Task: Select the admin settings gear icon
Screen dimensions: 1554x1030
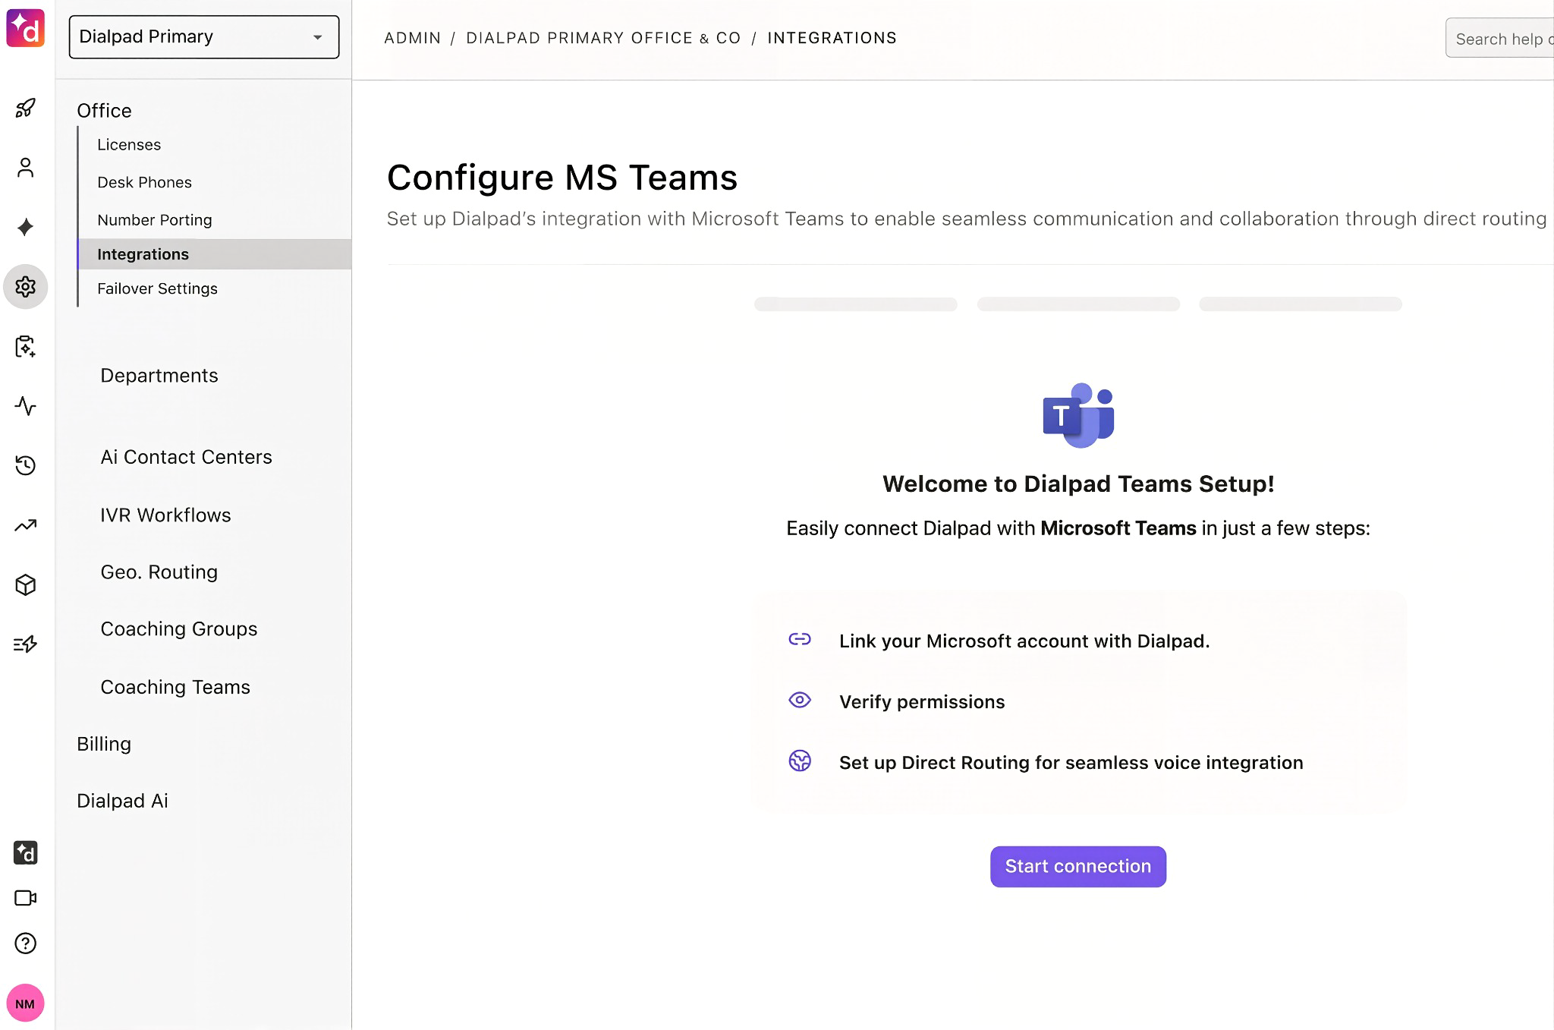Action: (x=25, y=287)
